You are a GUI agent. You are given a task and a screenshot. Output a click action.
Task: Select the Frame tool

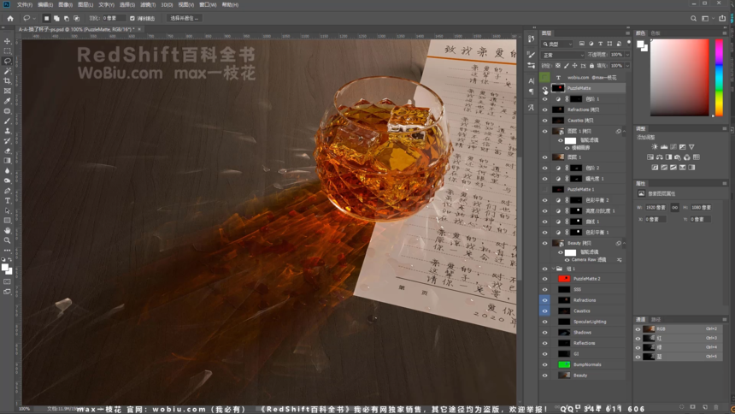pos(7,91)
